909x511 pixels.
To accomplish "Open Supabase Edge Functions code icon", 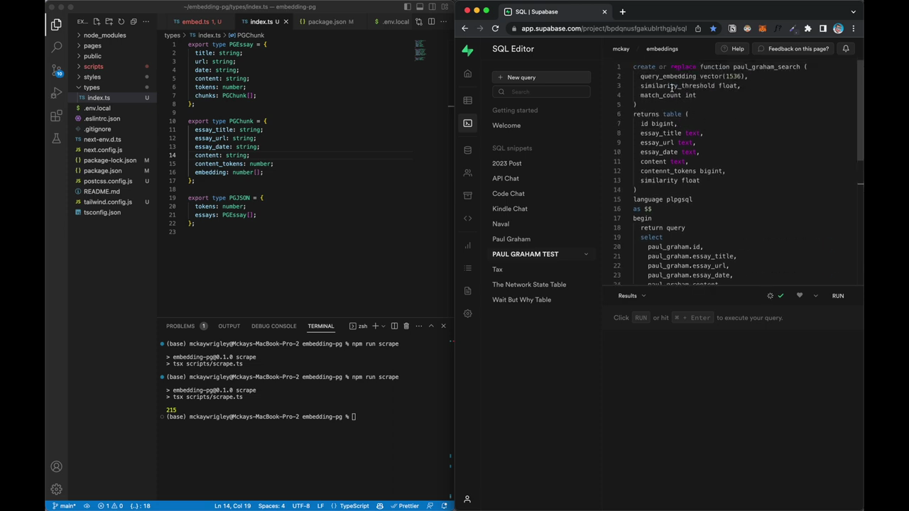I will [x=467, y=218].
